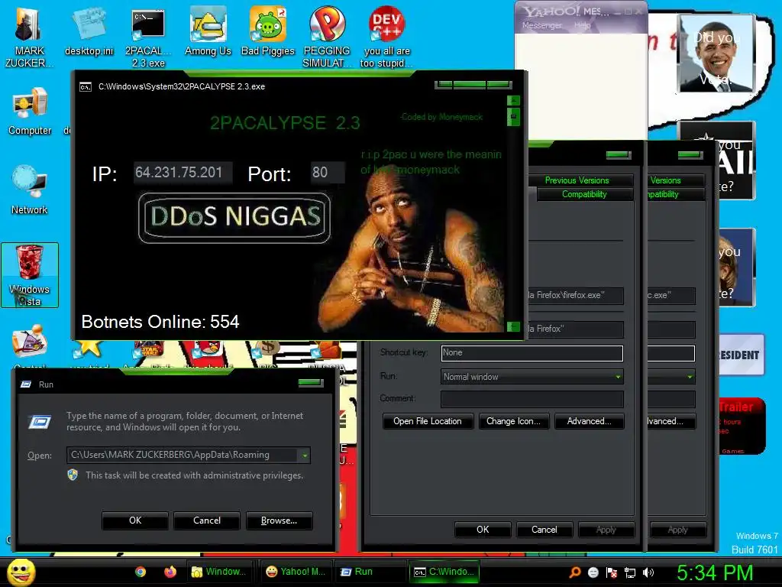
Task: Click OK in the Run dialog
Action: click(135, 521)
